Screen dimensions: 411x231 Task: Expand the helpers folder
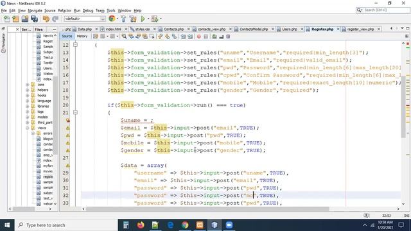(27, 90)
